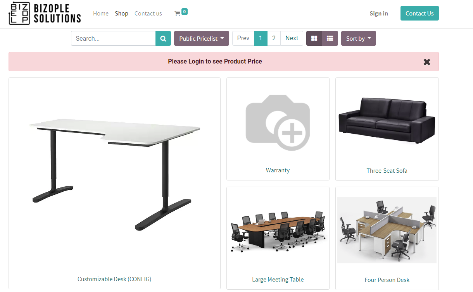Dismiss the login price alert
Screen dimensions: 473x292
pos(427,62)
